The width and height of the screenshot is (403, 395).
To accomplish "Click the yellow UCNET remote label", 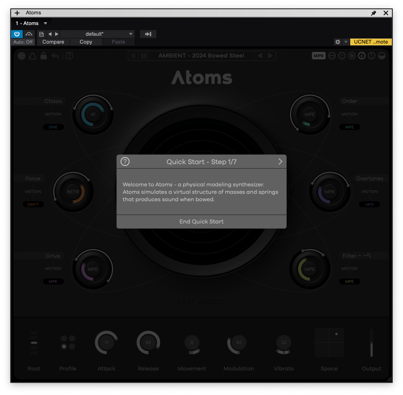I will click(x=371, y=42).
